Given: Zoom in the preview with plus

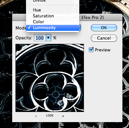Looking at the screenshot, I should (63, 116).
